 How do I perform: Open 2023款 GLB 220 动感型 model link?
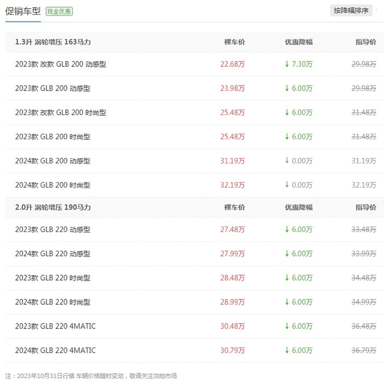53,229
